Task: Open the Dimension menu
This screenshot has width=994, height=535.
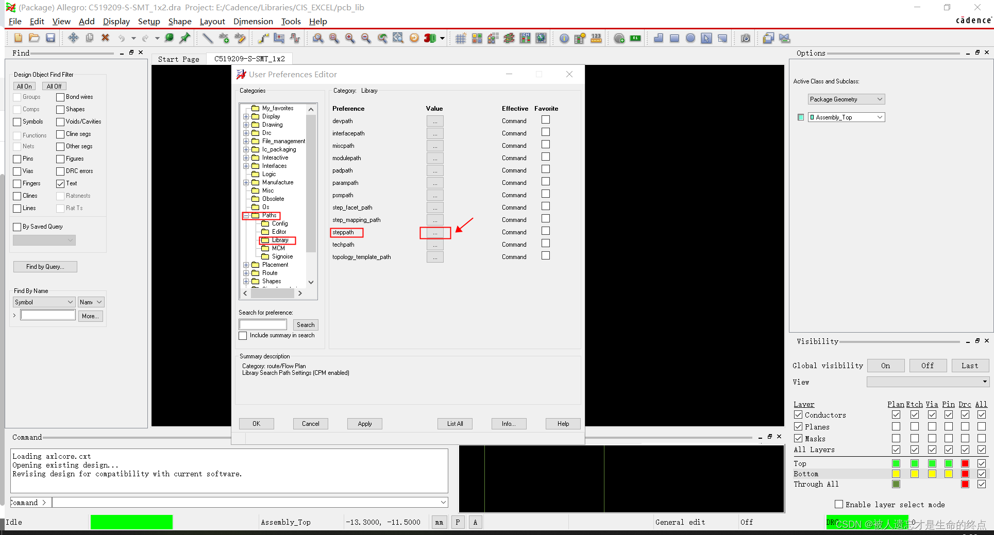Action: click(x=253, y=21)
